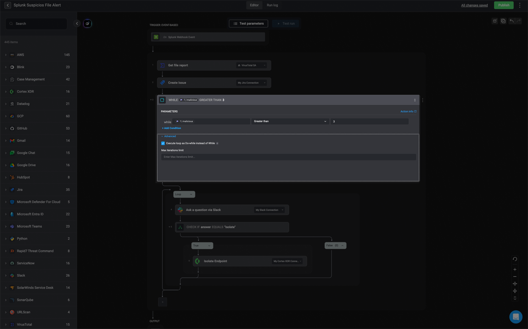This screenshot has height=329, width=528.
Task: Open the AI copilot icon button
Action: (87, 24)
